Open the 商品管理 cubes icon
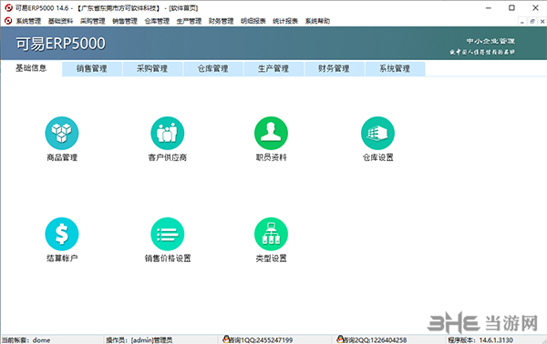 click(62, 134)
